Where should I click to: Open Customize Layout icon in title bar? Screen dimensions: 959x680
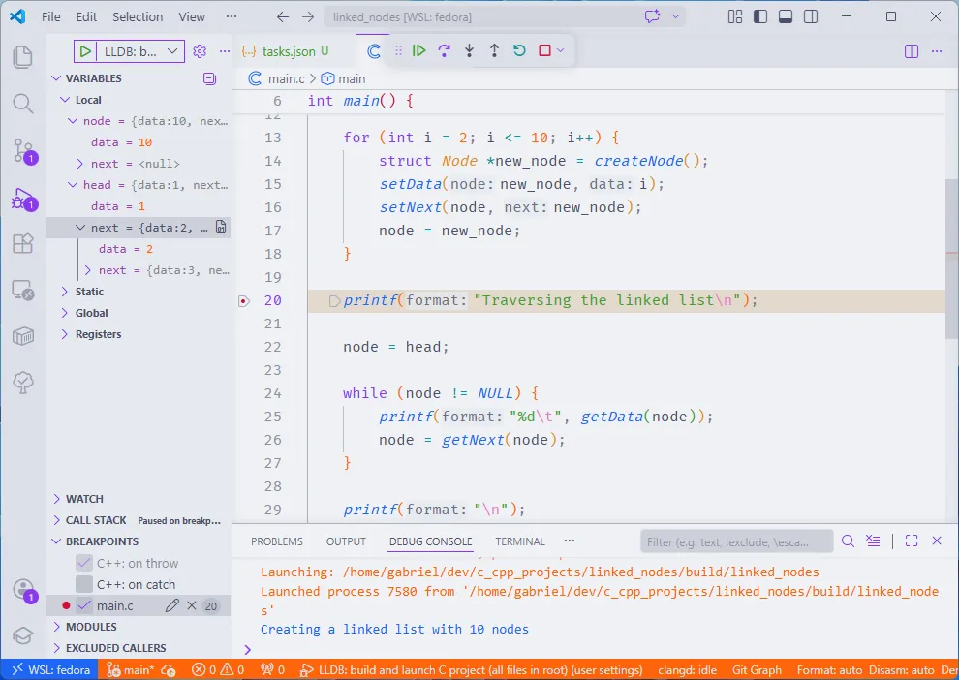point(735,16)
